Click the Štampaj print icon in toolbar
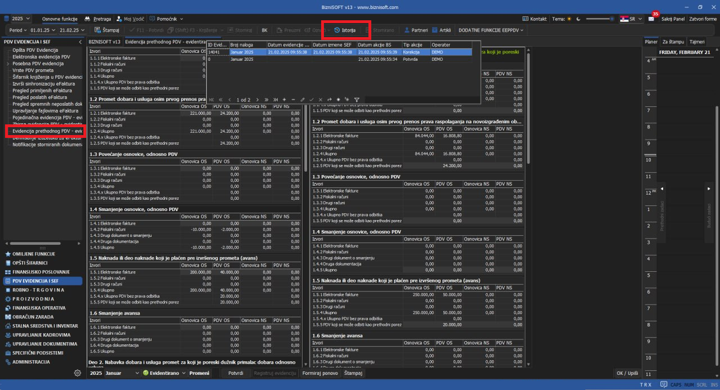Image resolution: width=720 pixels, height=390 pixels. tap(98, 30)
